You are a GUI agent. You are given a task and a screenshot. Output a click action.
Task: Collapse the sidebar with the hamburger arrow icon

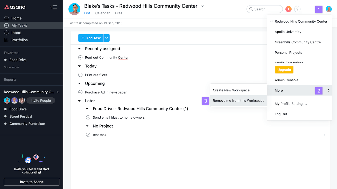(53, 7)
